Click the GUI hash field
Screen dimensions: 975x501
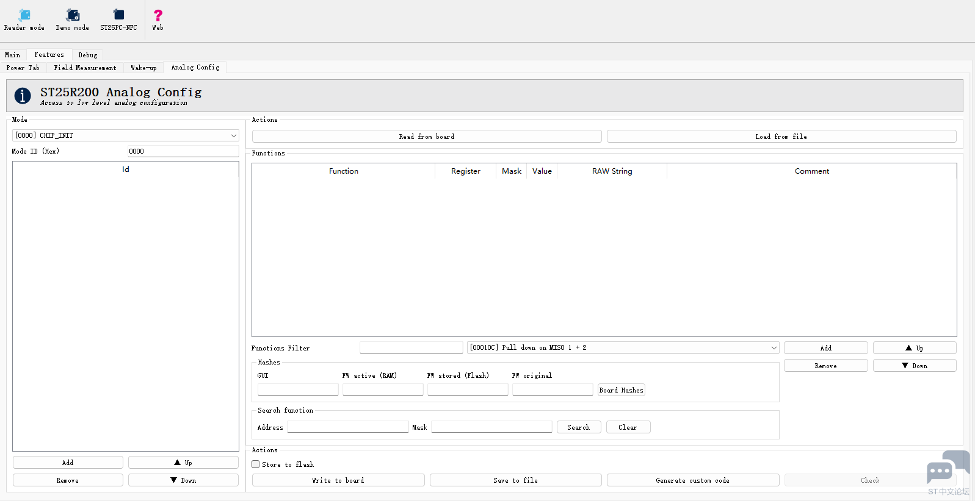pyautogui.click(x=298, y=389)
